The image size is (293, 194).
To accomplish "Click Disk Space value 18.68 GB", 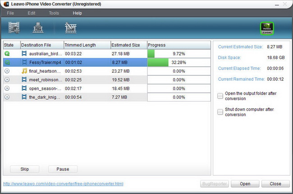I will click(x=276, y=58).
